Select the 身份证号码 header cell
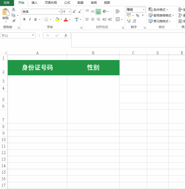Image resolution: width=185 pixels, height=189 pixels. coord(37,68)
